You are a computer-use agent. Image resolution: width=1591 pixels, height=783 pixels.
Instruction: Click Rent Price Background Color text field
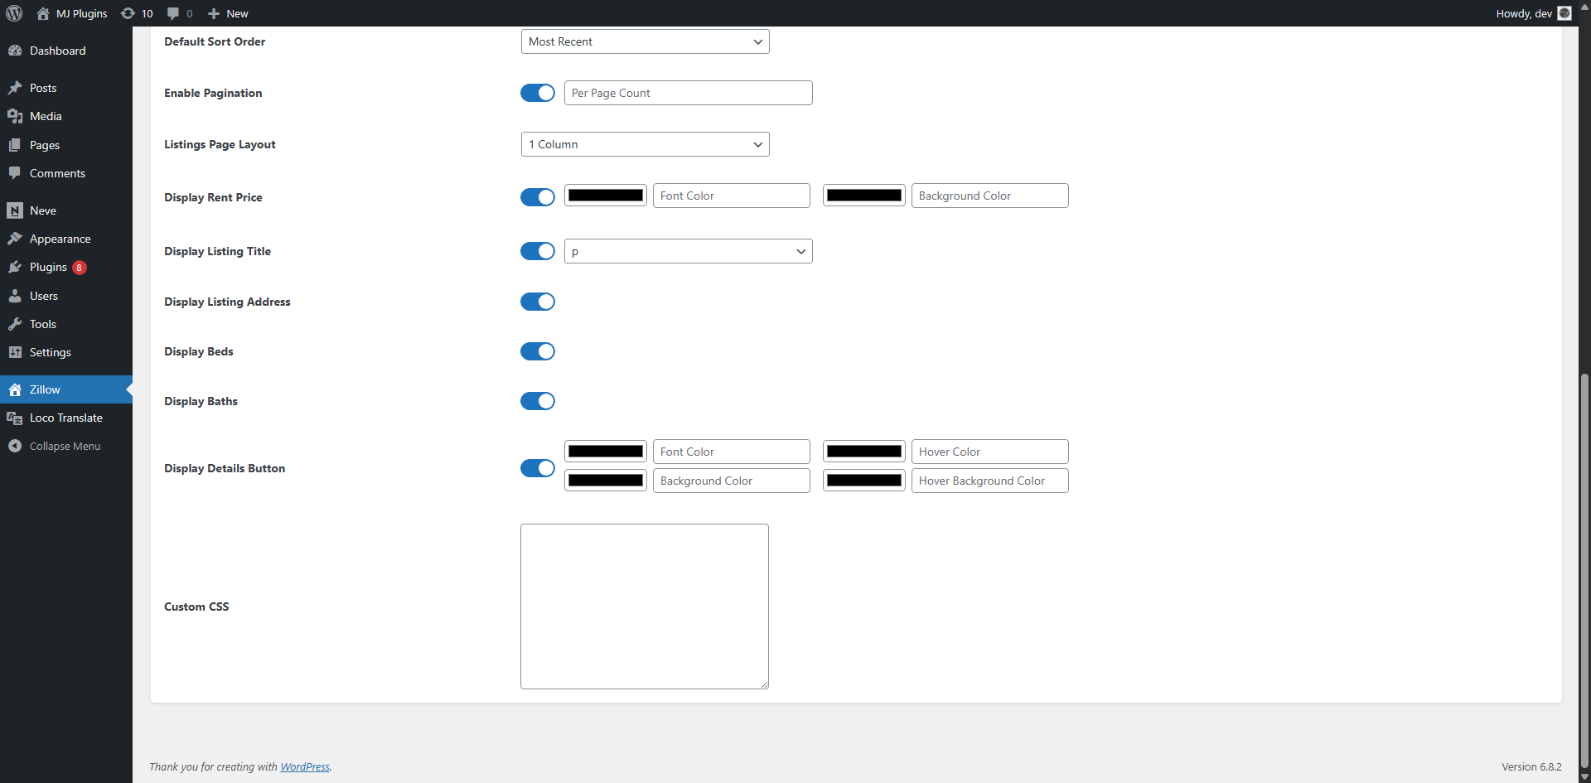click(990, 196)
